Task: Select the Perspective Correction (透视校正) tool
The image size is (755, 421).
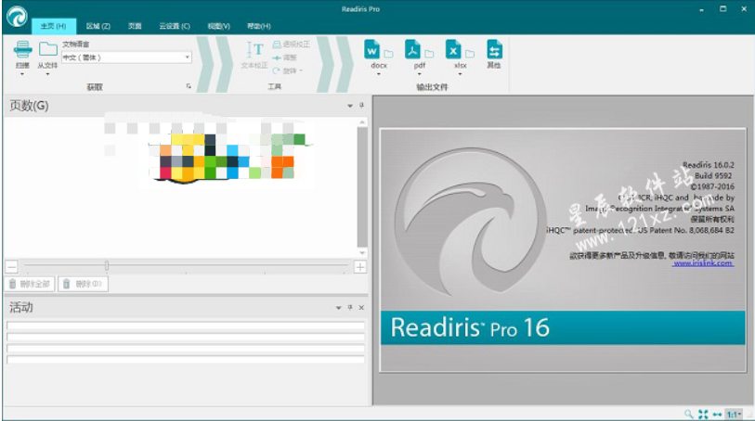Action: 292,45
